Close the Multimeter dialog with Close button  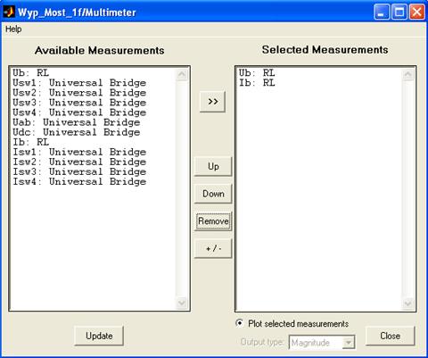click(x=390, y=336)
